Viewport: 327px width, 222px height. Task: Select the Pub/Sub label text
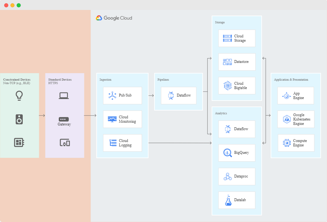(125, 95)
